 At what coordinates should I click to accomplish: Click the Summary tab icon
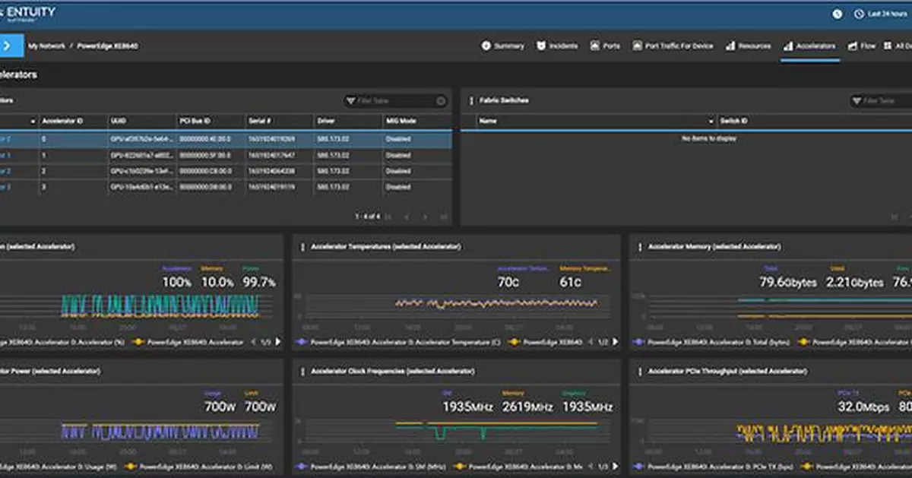point(486,46)
